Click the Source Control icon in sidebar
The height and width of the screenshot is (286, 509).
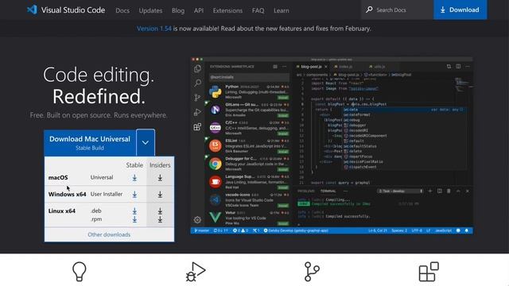point(197,98)
